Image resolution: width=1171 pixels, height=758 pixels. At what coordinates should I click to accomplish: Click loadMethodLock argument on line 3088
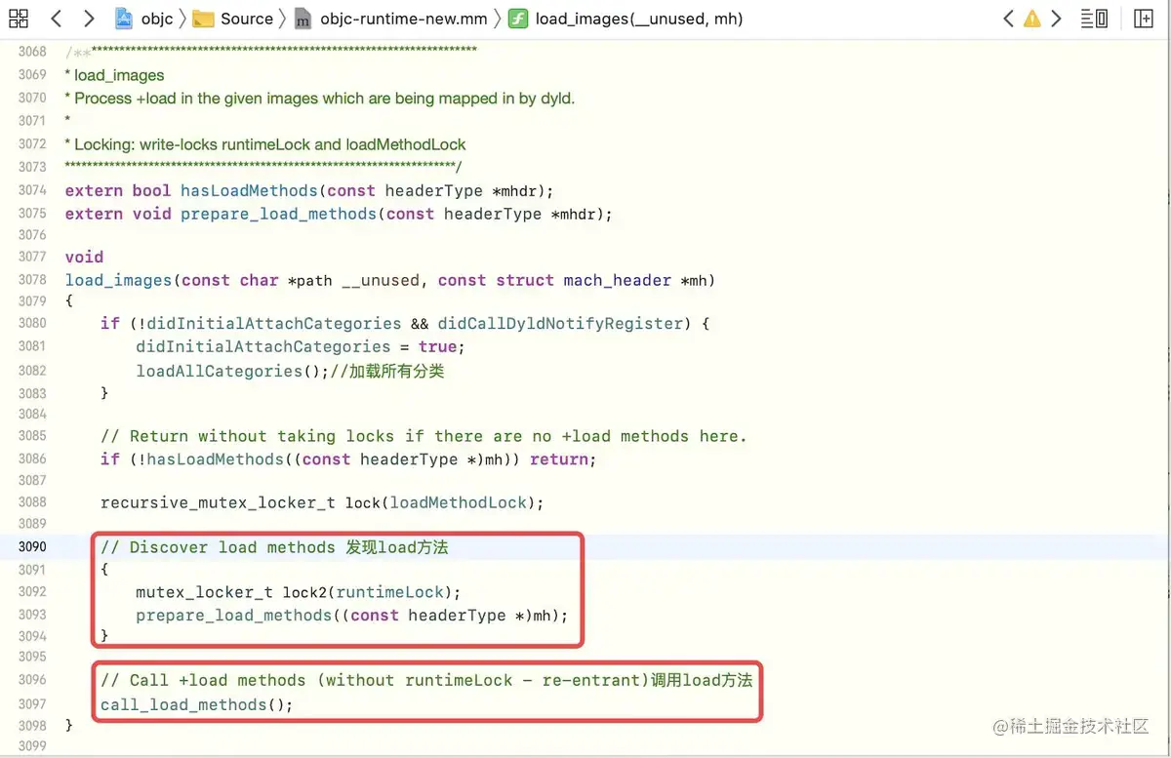[459, 503]
